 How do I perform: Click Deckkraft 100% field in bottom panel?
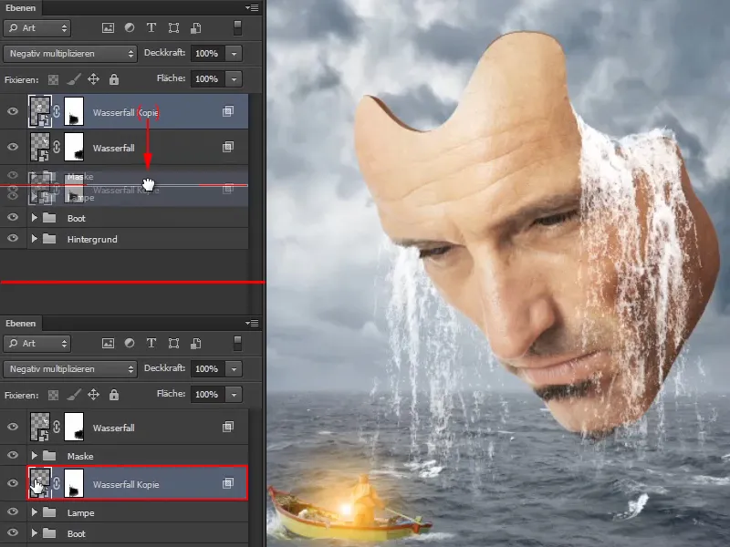coord(208,369)
